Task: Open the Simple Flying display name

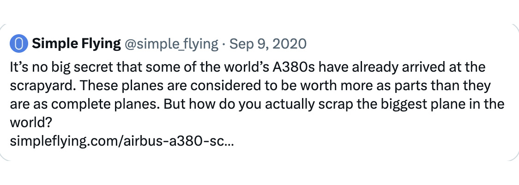Action: click(77, 44)
